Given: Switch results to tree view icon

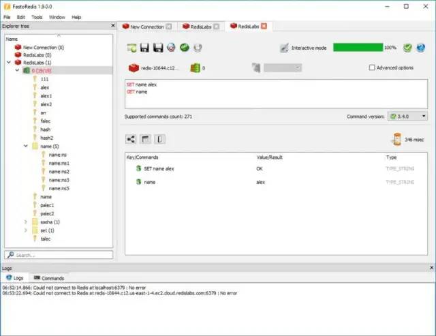Looking at the screenshot, I should [x=131, y=139].
